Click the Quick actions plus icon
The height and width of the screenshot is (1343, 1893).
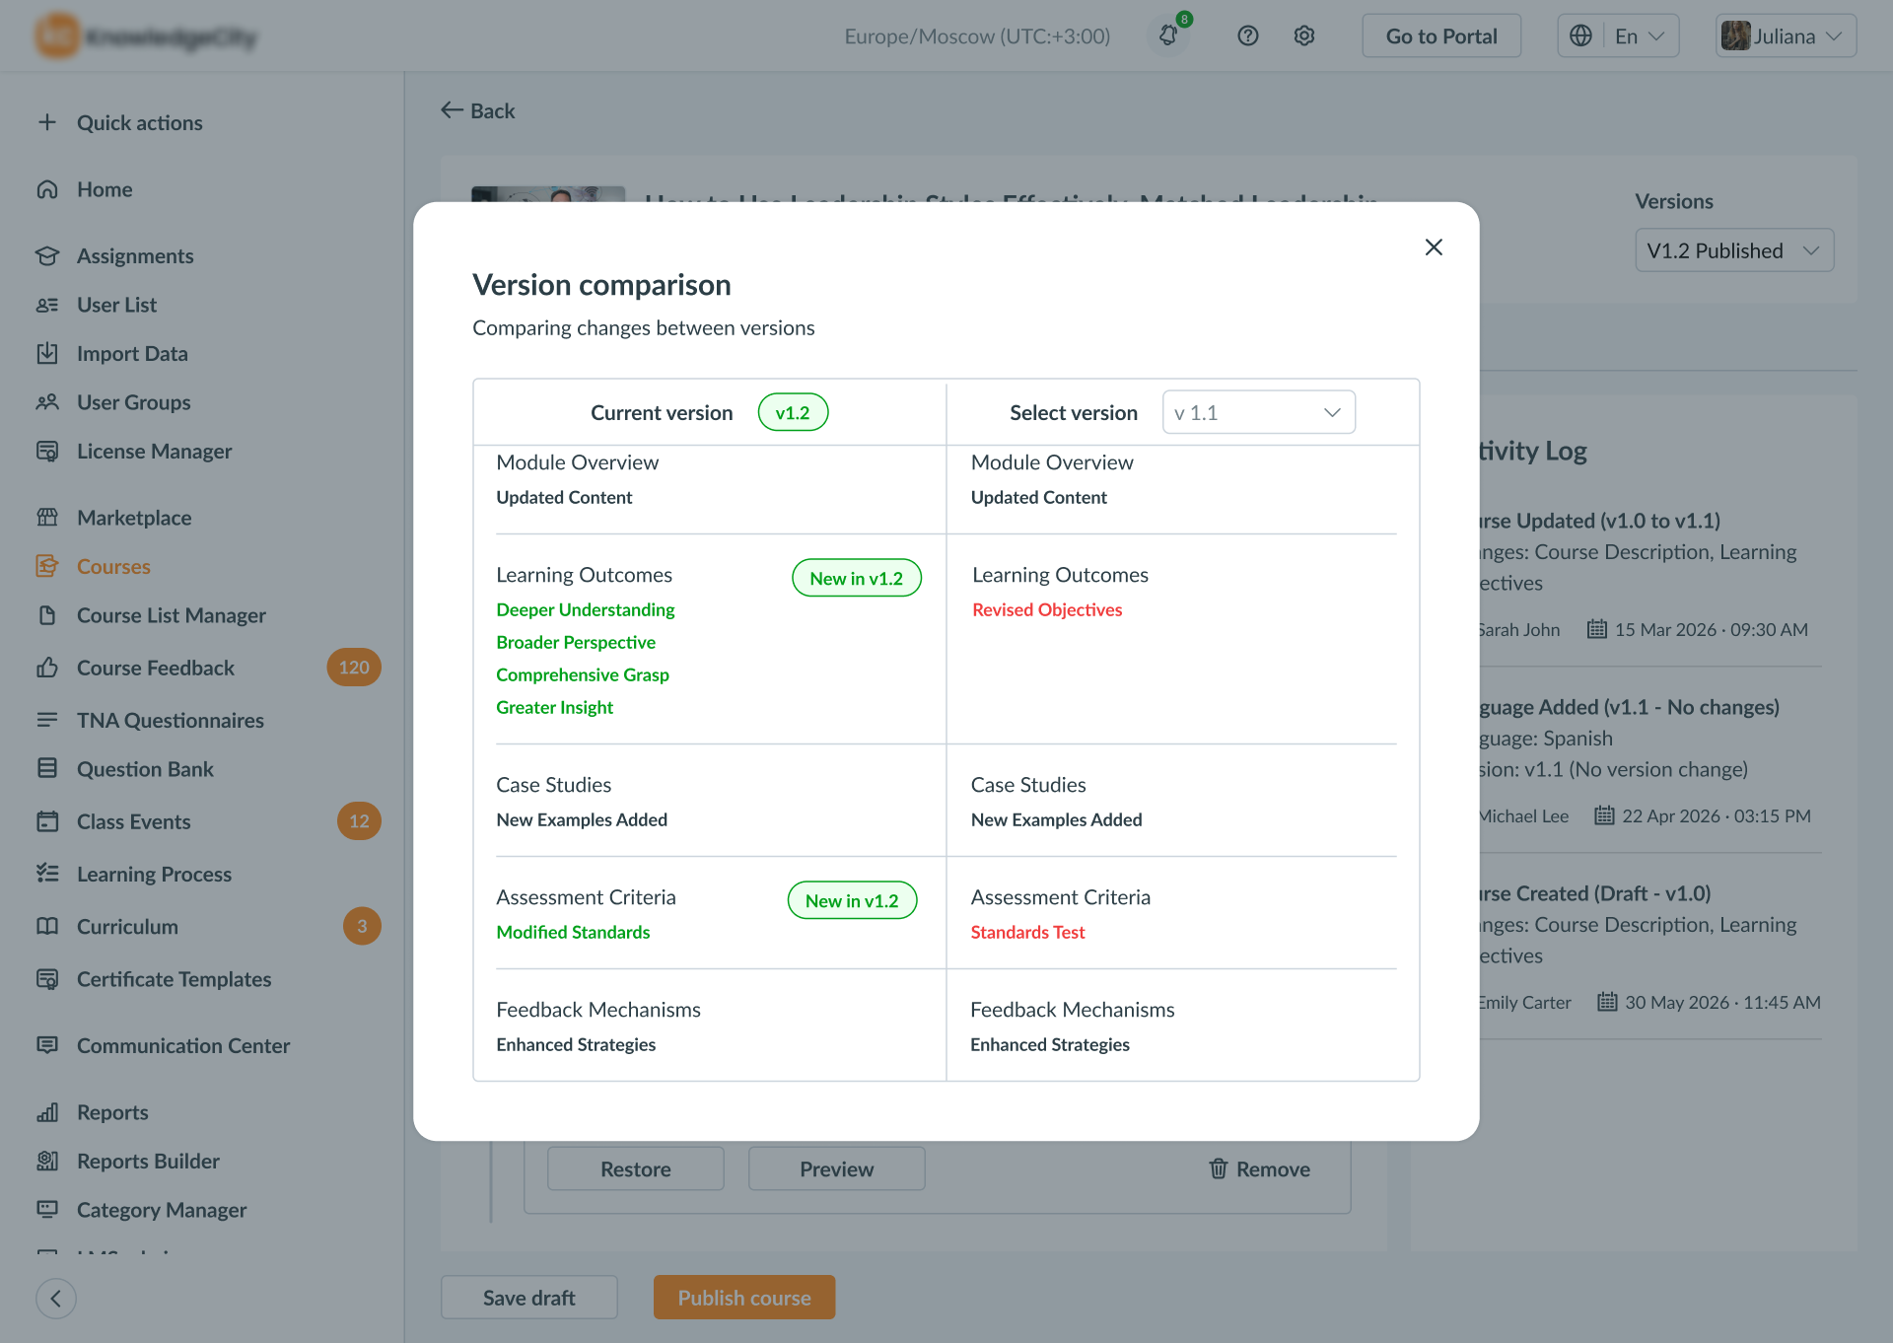pos(47,122)
